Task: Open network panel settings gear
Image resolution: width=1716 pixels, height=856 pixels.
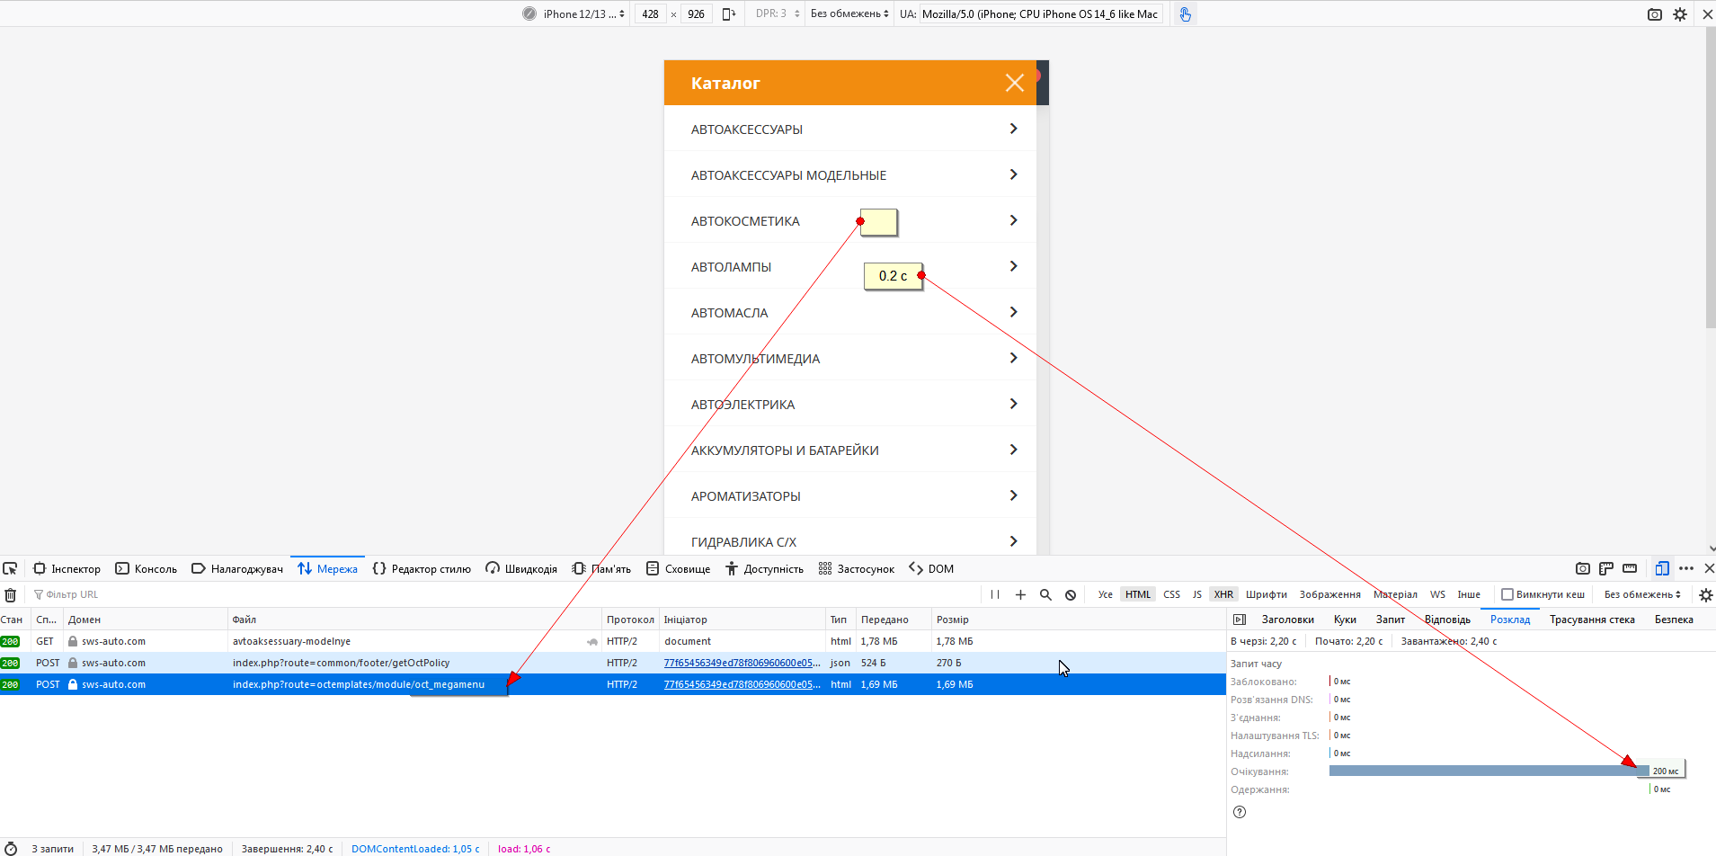Action: 1705,594
